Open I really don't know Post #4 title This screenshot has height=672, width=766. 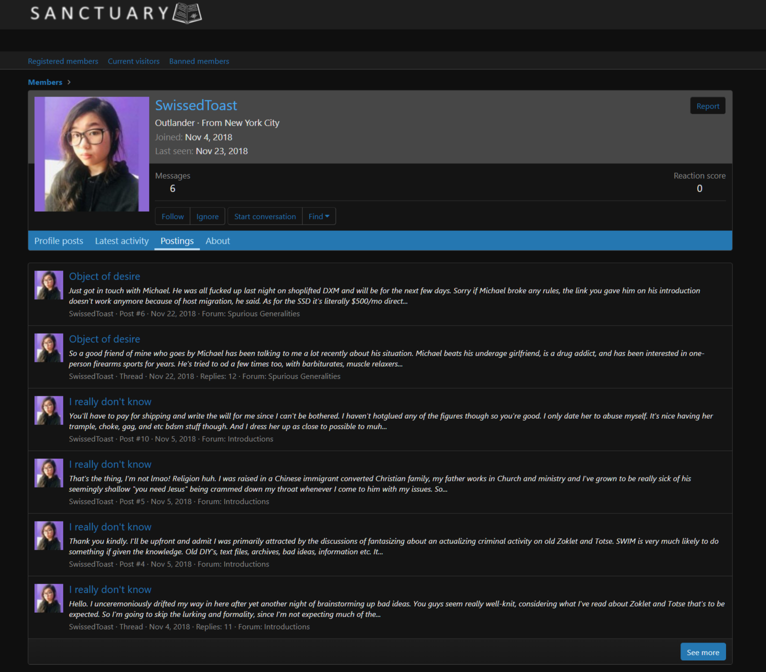click(110, 527)
